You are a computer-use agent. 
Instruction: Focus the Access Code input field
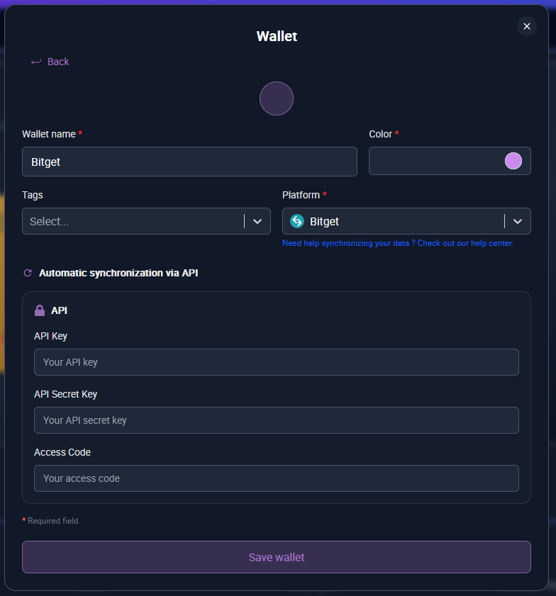pyautogui.click(x=277, y=478)
